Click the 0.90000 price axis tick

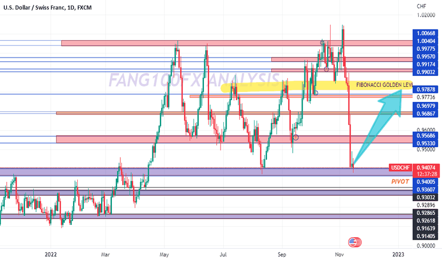pos(426,246)
